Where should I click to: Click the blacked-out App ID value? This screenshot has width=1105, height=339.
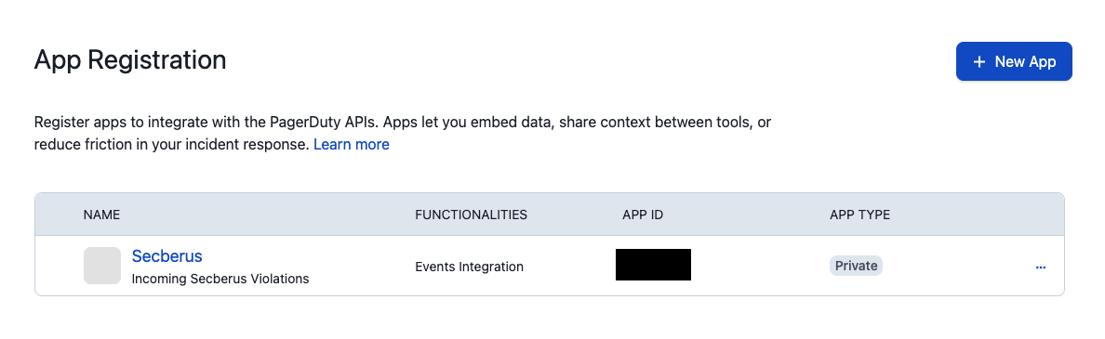click(x=653, y=265)
